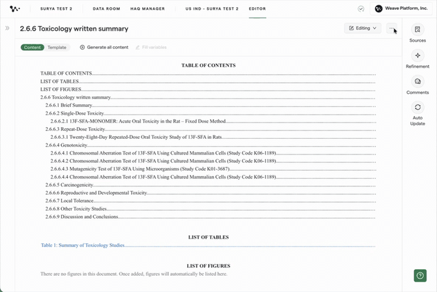Screen dimensions: 437x292
Task: Click the document title 2.6.6 Toxicology written summary
Action: coord(74,29)
